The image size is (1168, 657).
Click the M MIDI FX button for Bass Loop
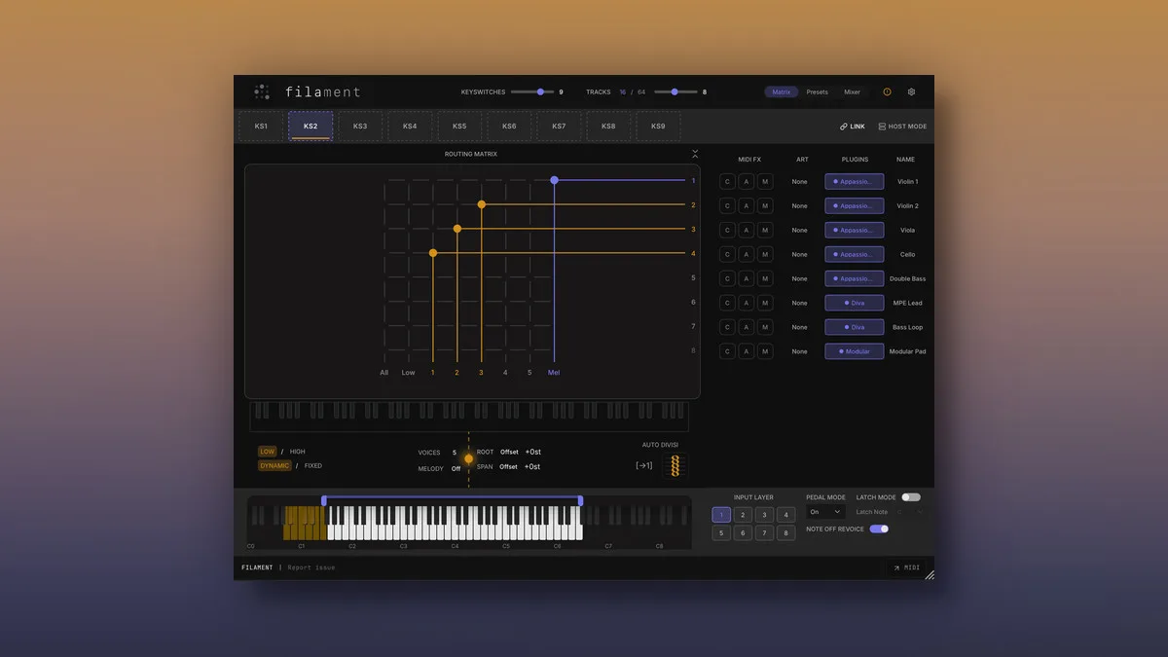(x=765, y=327)
